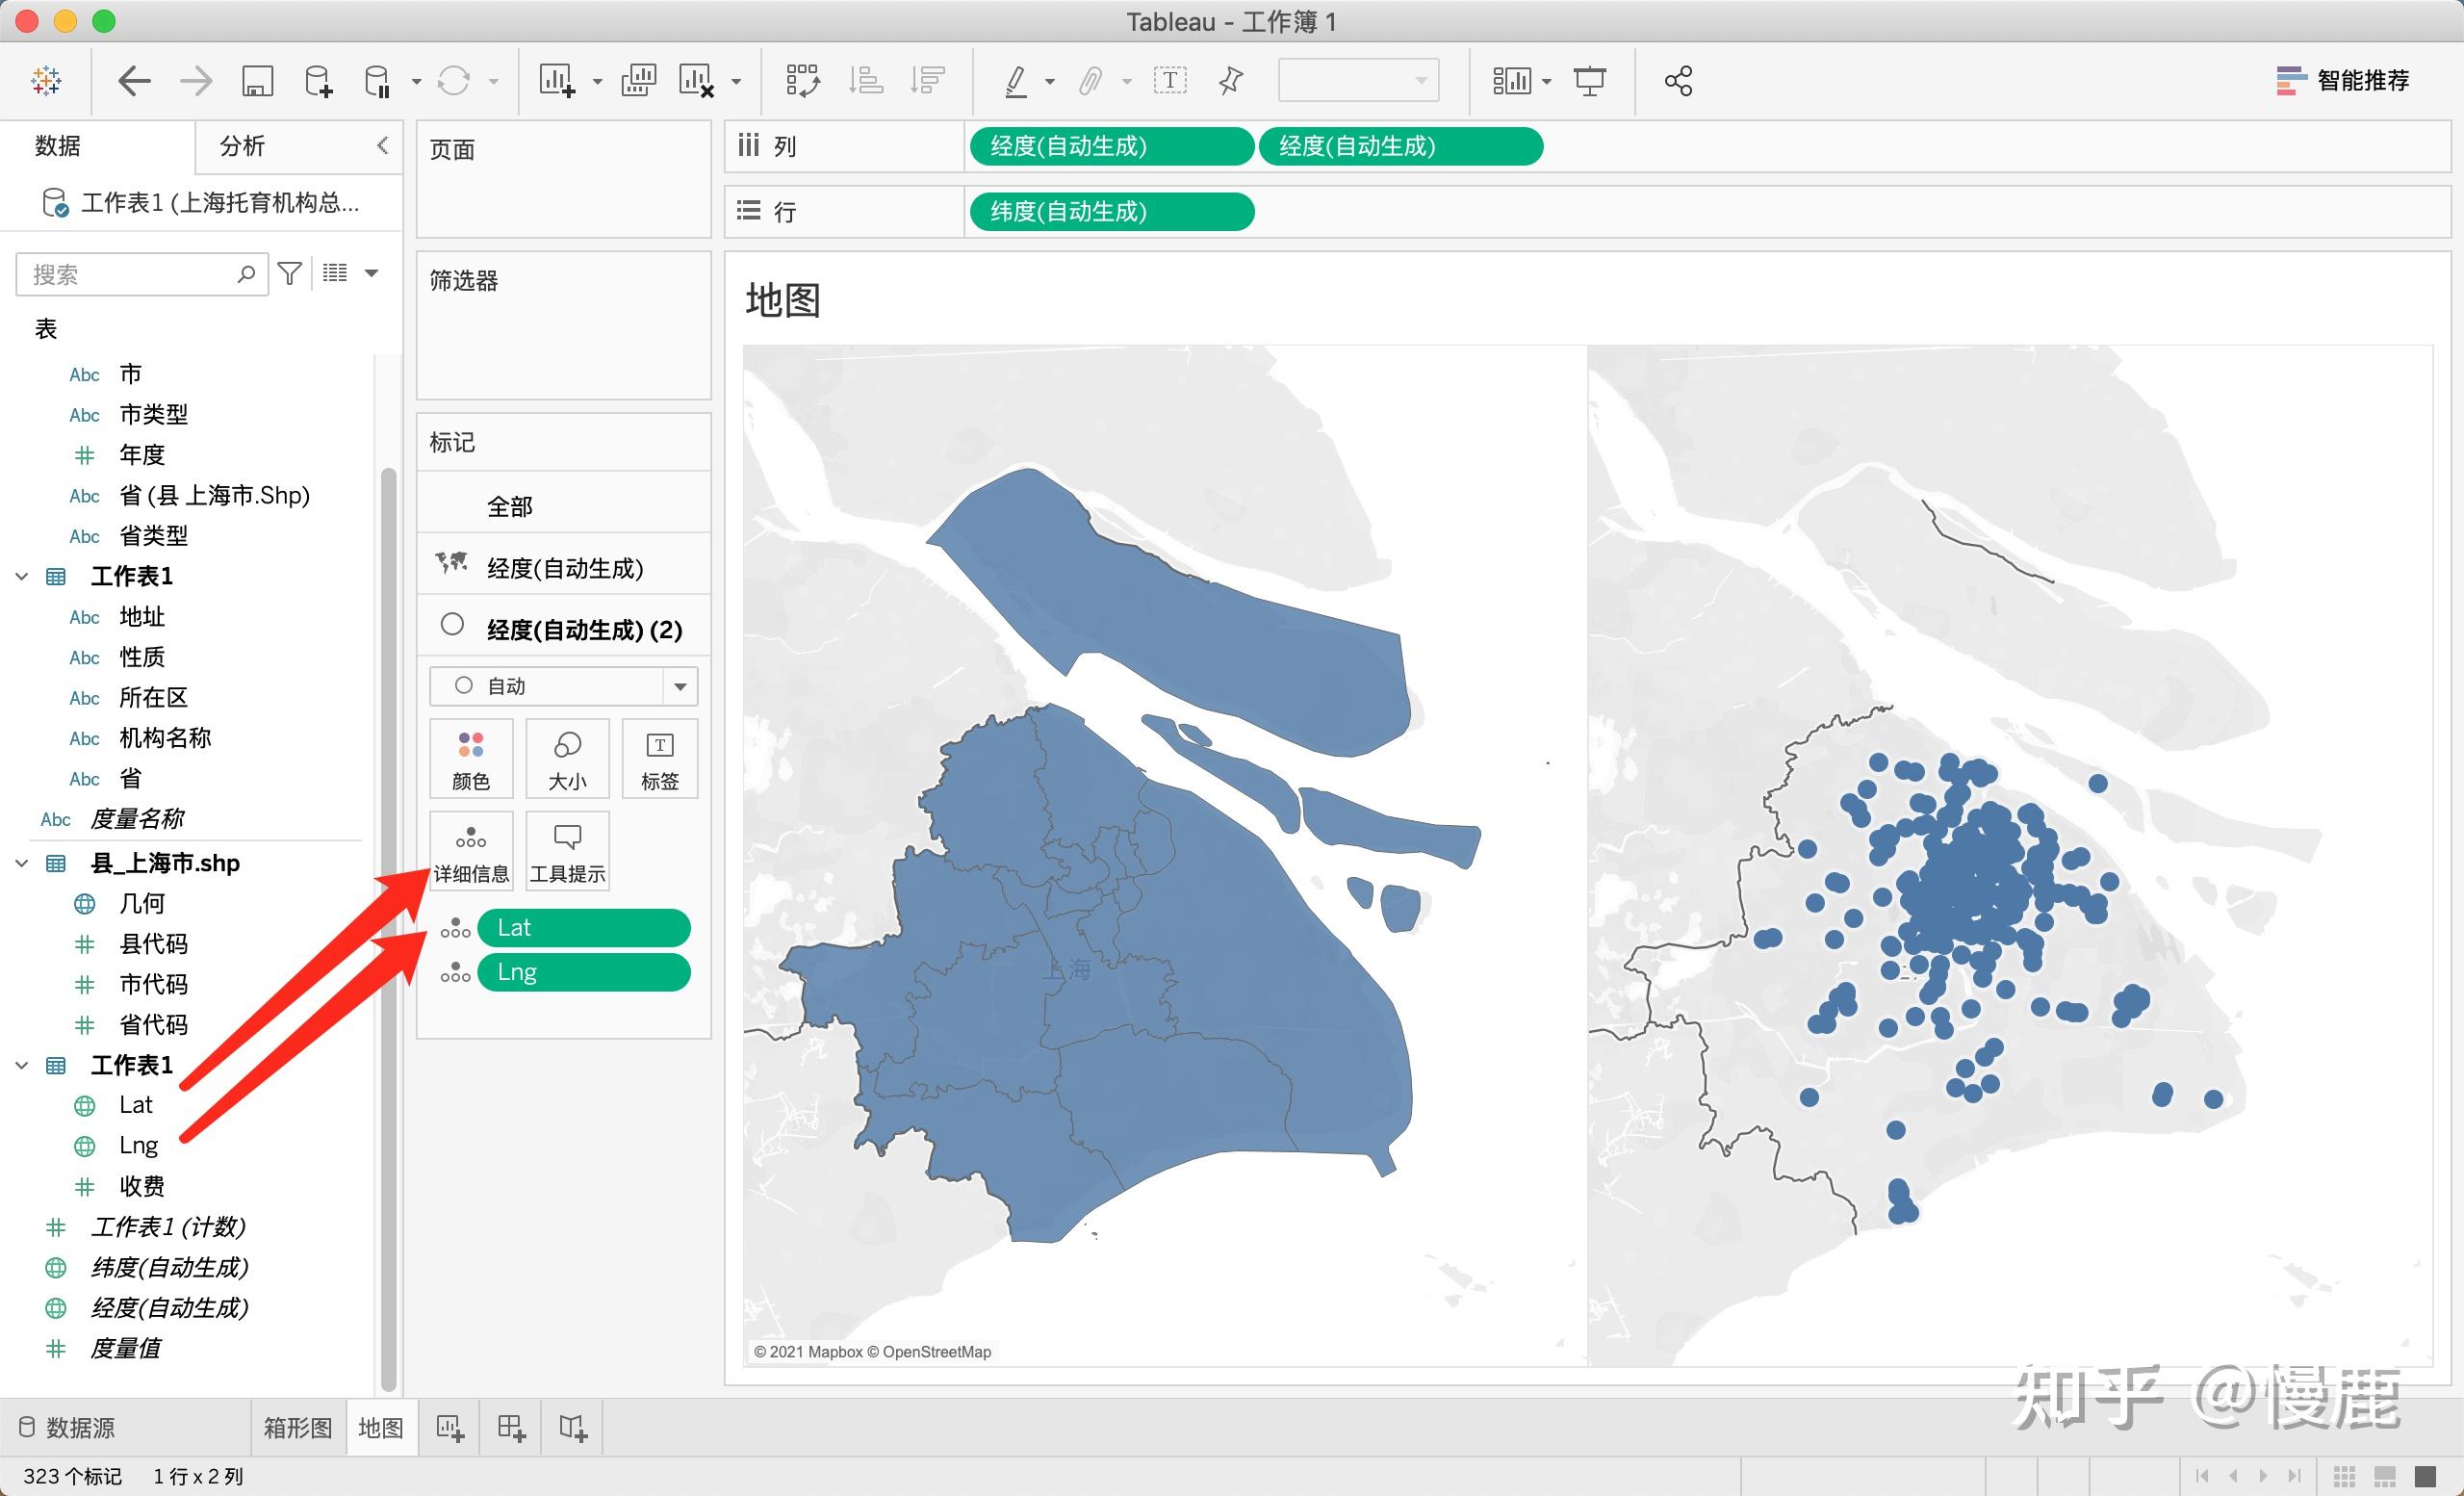Click the 智能推荐 button
This screenshot has width=2464, height=1496.
point(2345,80)
